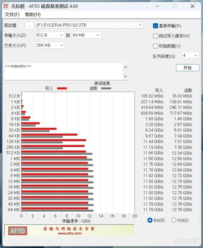Viewport: 203px width, 248px height.
Task: Click the read value 717.67 MB/s
Action: (x=181, y=113)
